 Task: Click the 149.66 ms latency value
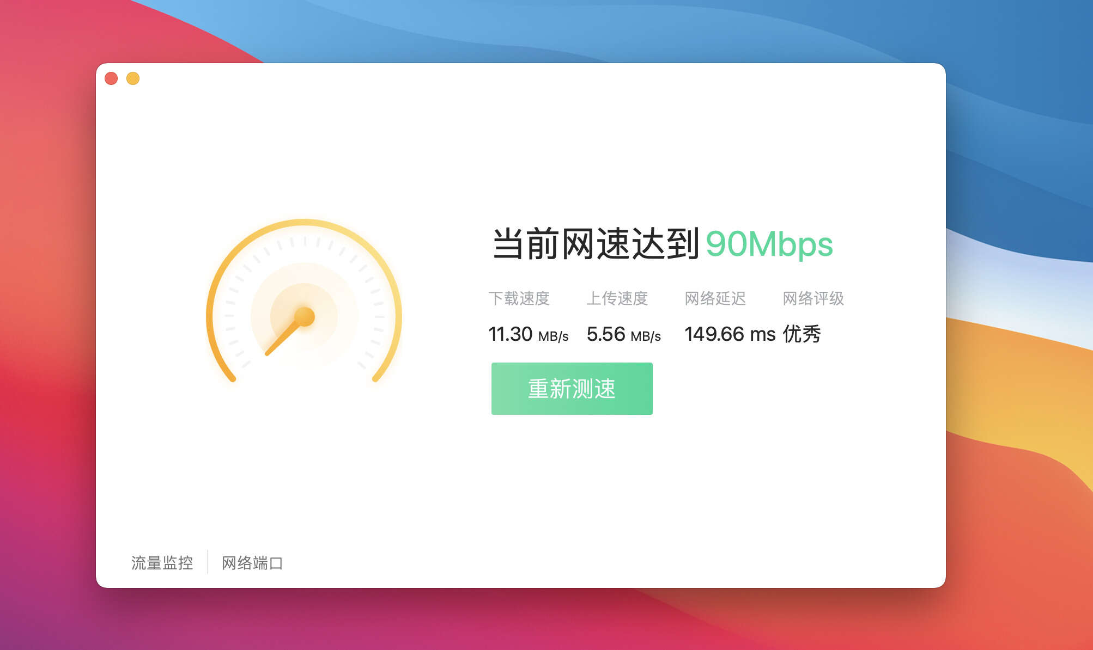tap(730, 334)
